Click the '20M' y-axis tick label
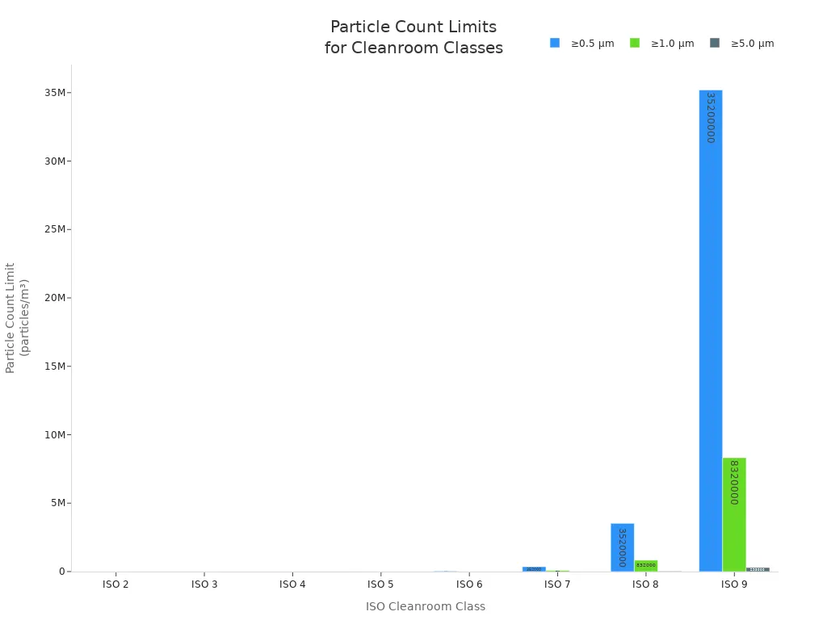 [x=55, y=298]
